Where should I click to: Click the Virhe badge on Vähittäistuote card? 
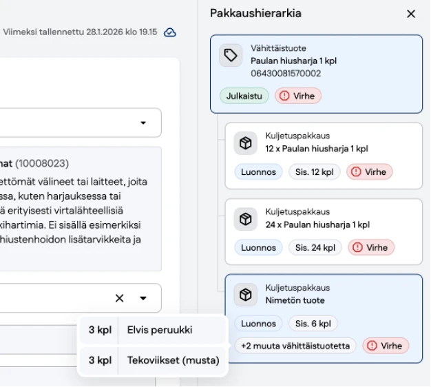click(298, 96)
